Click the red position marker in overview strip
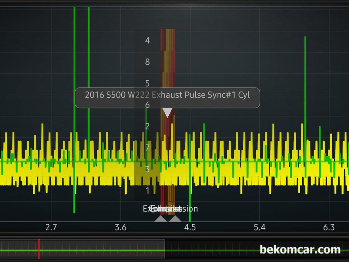 point(39,248)
